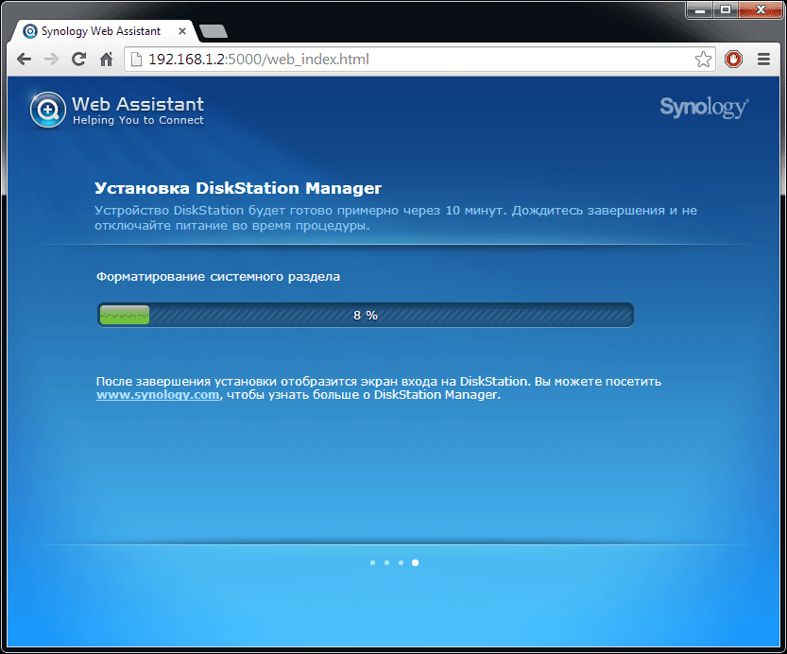Click the Web Assistant magnifier logo
The image size is (787, 654).
(47, 110)
